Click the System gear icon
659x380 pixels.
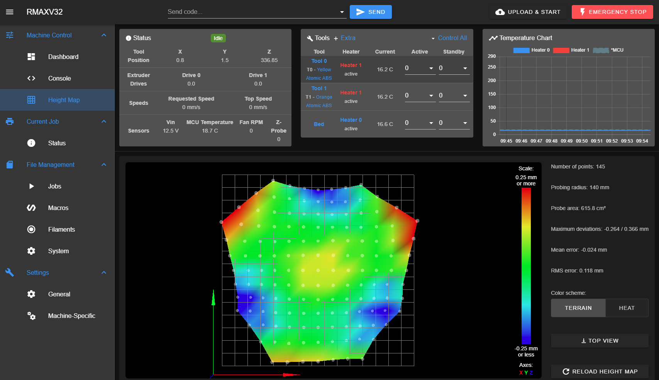[x=31, y=251]
